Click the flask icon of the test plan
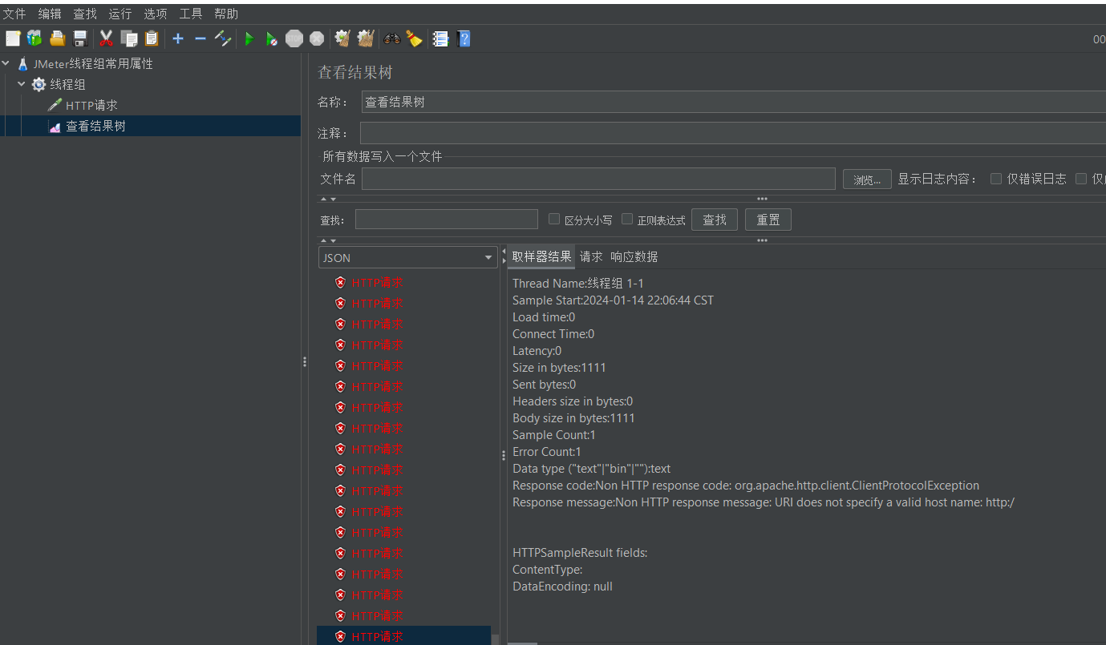 [23, 64]
